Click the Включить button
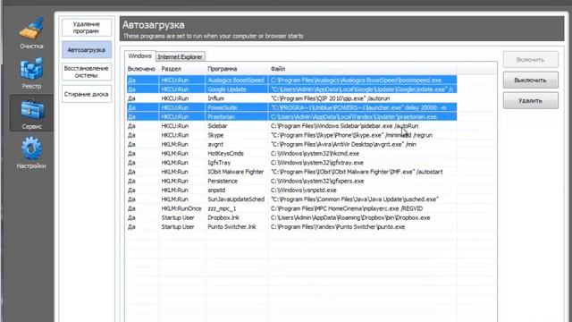 [x=530, y=60]
